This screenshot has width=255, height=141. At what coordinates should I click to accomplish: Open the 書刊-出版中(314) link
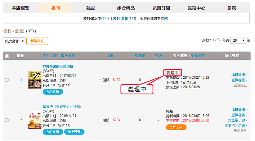96,18
